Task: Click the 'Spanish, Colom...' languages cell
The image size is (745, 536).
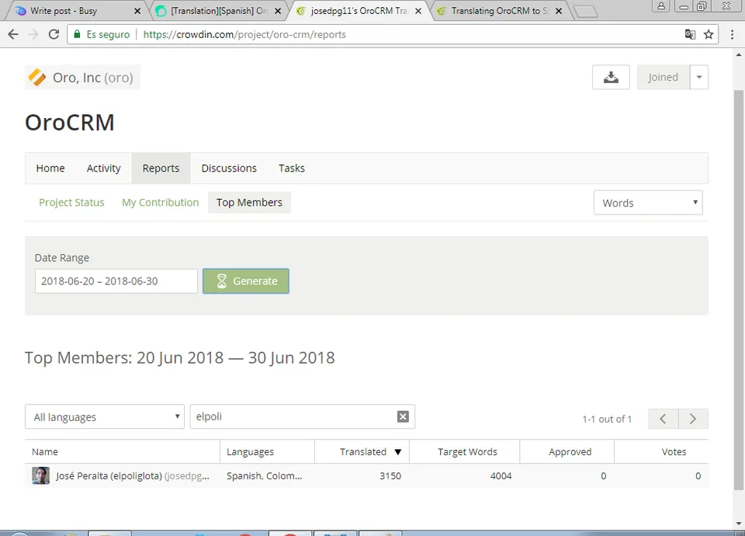Action: coord(264,475)
